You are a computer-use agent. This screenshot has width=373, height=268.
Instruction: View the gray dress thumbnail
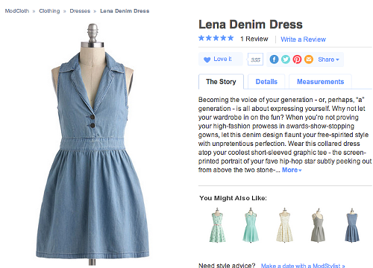tap(318, 225)
